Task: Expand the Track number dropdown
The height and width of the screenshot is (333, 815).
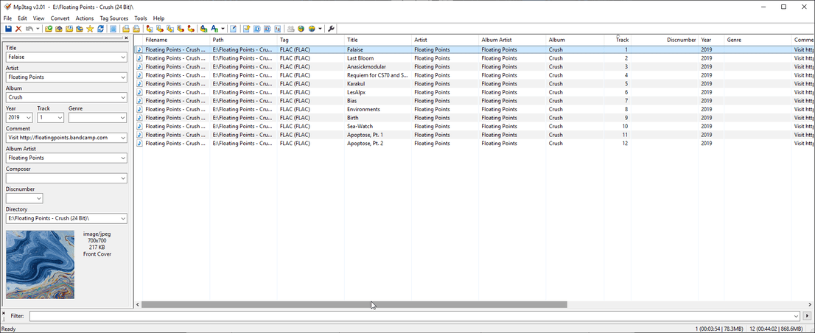Action: [60, 118]
